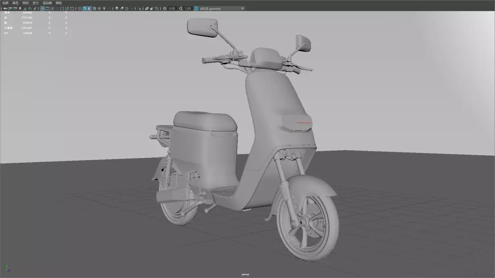
Task: Open the 渲染器 panel menu
Action: [47, 3]
